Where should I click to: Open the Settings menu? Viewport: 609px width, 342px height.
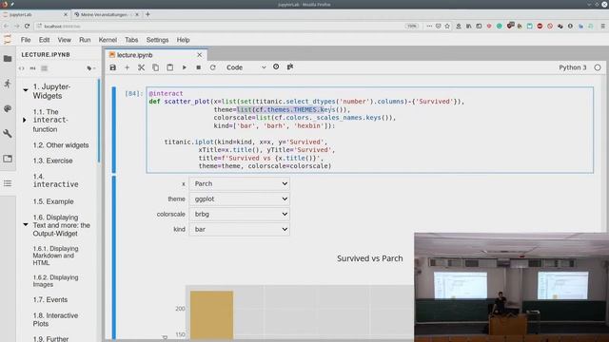pyautogui.click(x=157, y=40)
